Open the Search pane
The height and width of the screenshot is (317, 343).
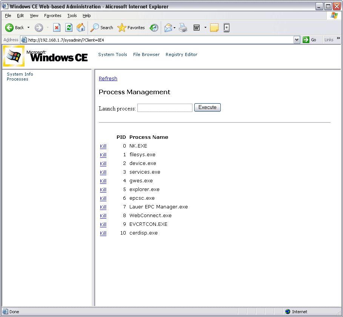tap(102, 28)
